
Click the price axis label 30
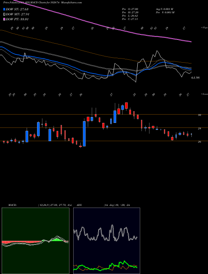click(199, 115)
